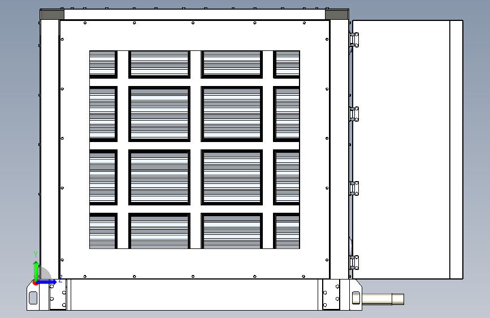
Task: Select the open door panel of the cabinet
Action: [x=407, y=149]
